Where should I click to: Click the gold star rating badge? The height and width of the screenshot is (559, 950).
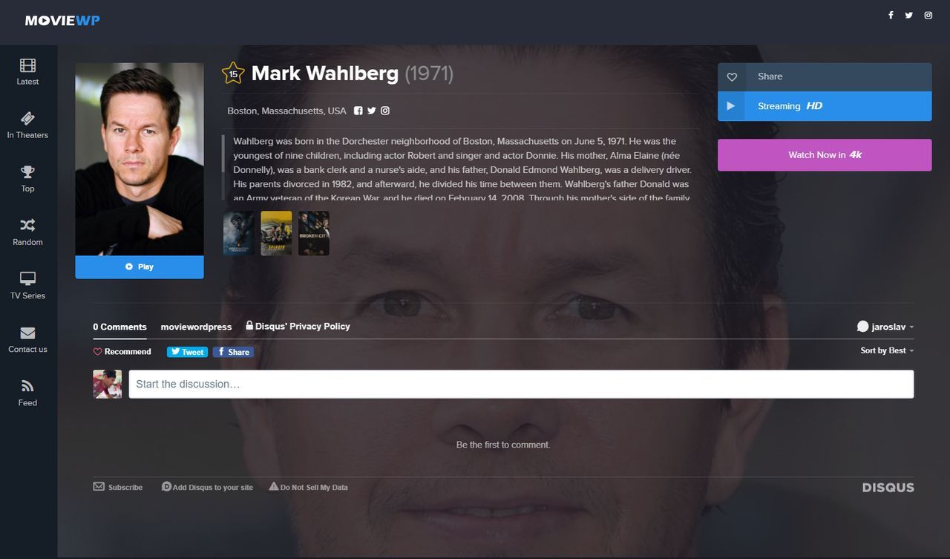(x=233, y=73)
